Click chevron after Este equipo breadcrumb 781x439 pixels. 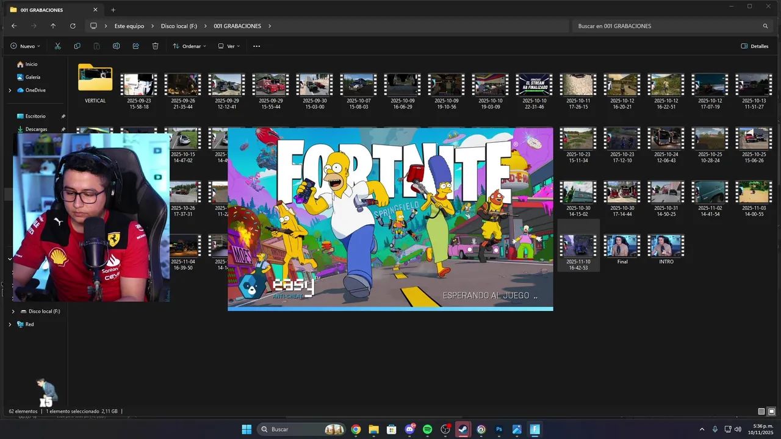point(153,26)
